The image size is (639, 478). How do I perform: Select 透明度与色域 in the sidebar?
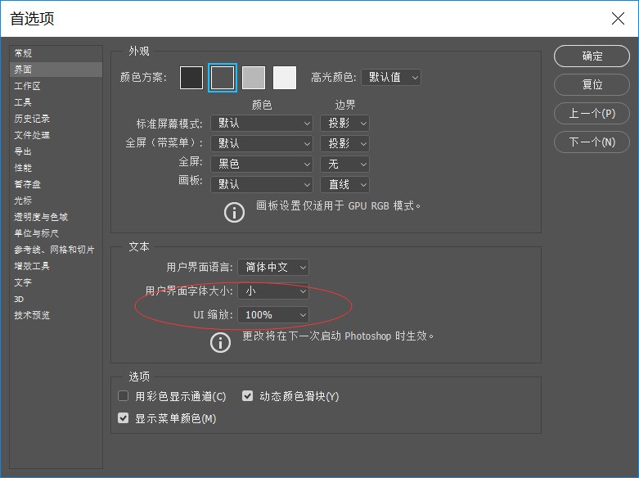click(41, 217)
